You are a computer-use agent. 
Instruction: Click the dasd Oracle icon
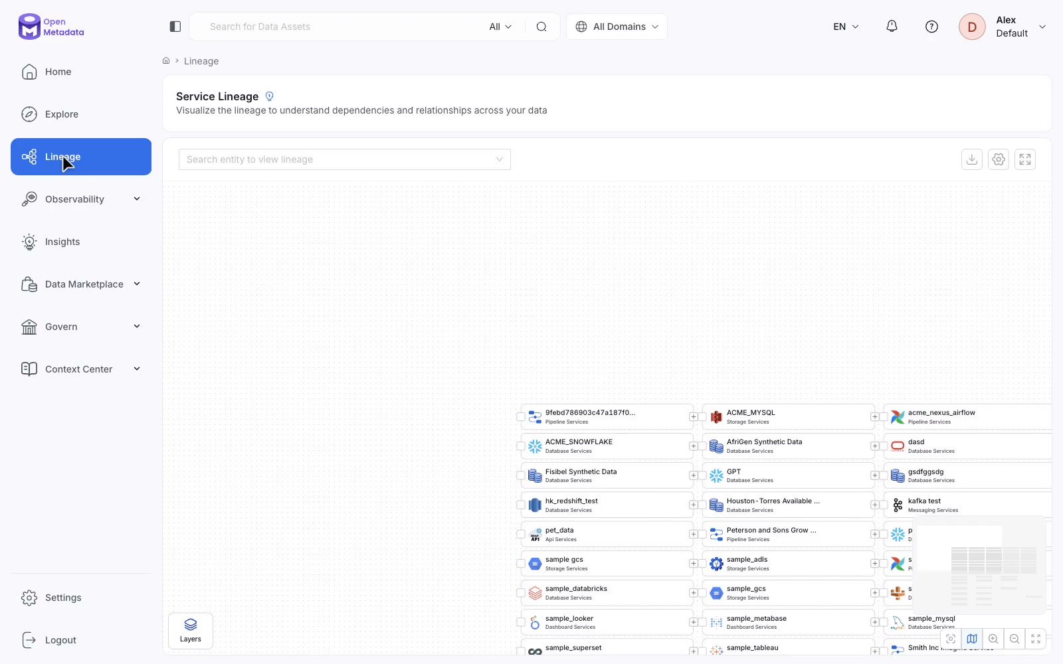(898, 446)
